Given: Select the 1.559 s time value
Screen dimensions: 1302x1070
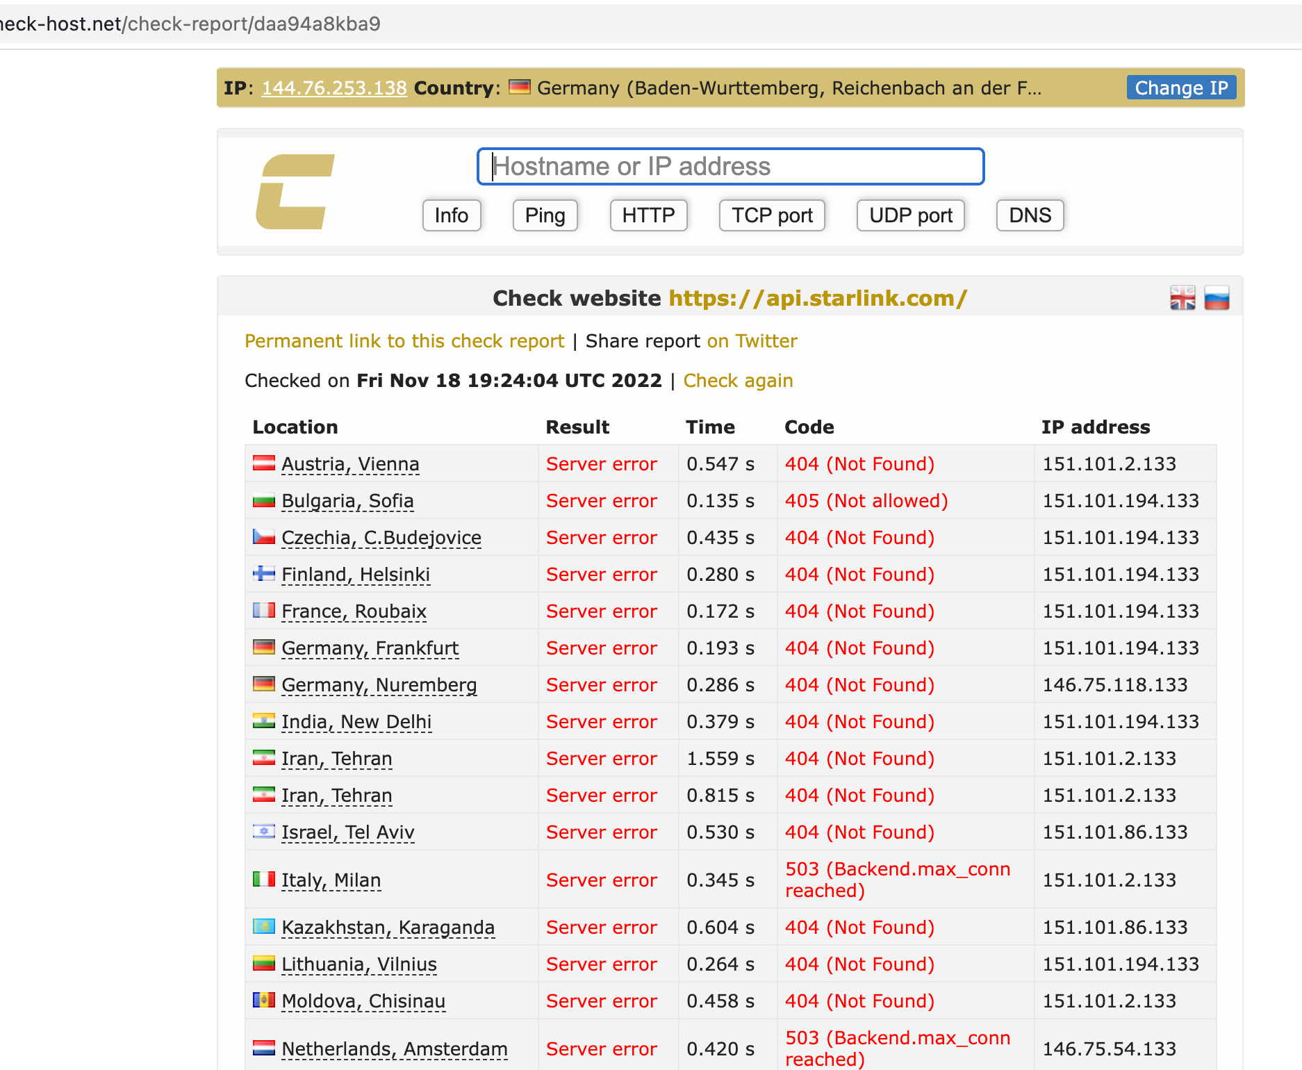Looking at the screenshot, I should pyautogui.click(x=720, y=759).
